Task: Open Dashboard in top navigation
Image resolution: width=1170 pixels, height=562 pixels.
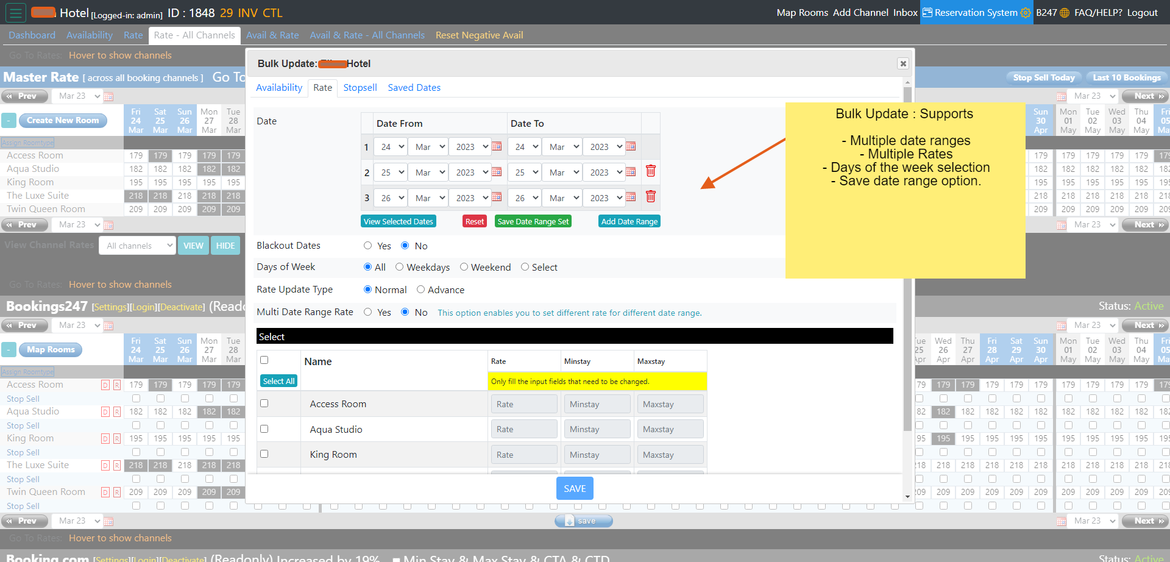Action: pyautogui.click(x=32, y=35)
